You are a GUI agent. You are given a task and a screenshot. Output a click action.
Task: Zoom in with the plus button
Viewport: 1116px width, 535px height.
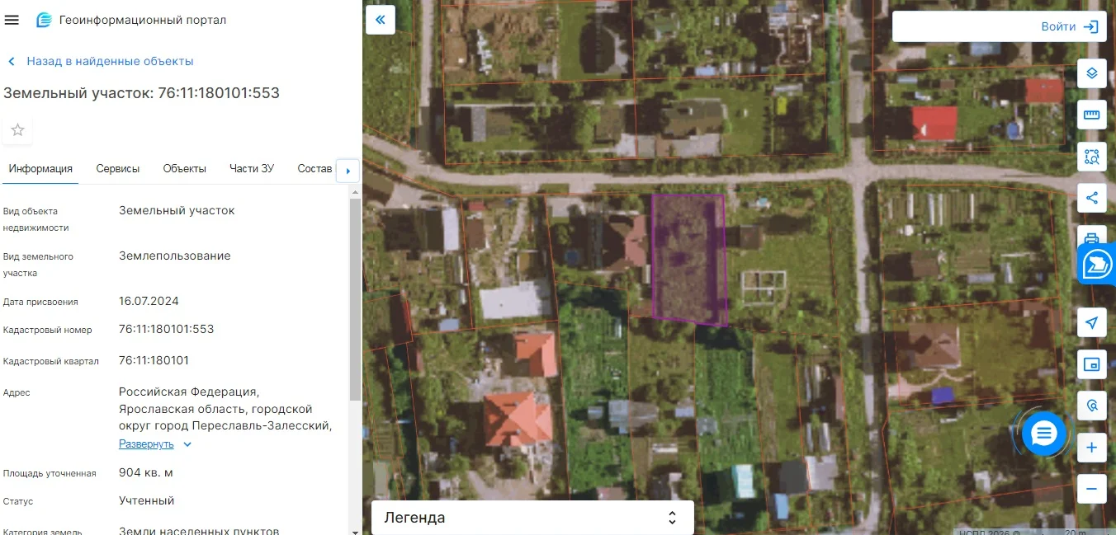pos(1092,448)
